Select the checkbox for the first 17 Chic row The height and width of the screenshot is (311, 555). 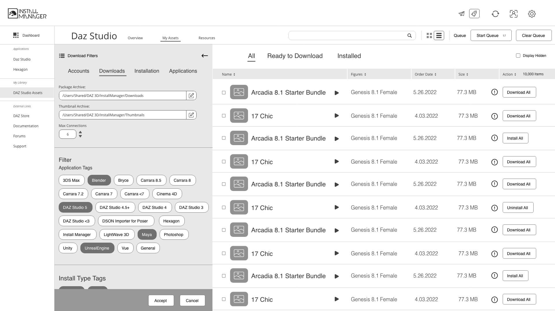pyautogui.click(x=224, y=116)
